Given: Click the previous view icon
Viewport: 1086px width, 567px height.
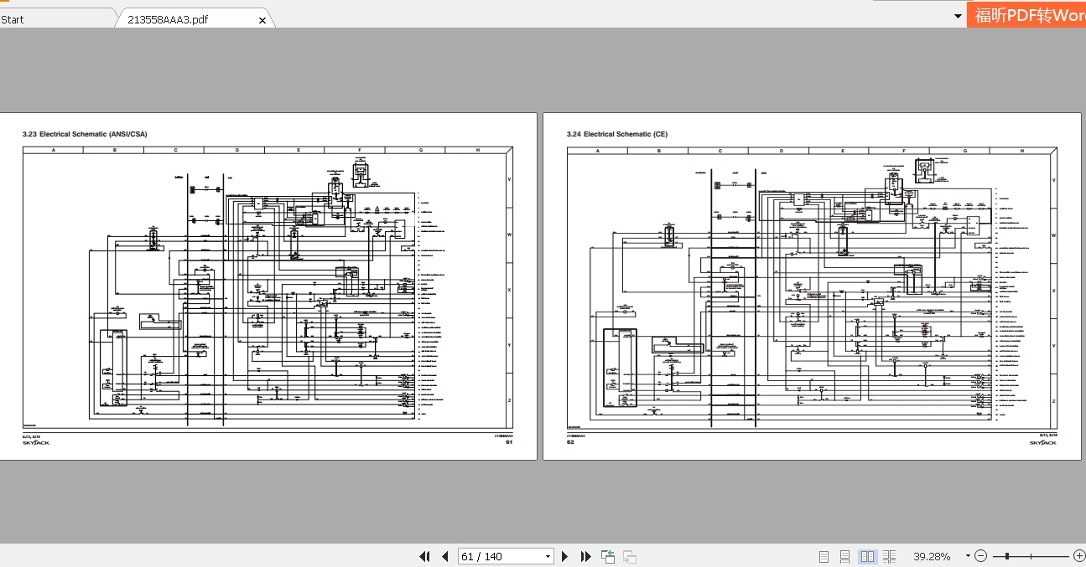Looking at the screenshot, I should click(x=607, y=556).
